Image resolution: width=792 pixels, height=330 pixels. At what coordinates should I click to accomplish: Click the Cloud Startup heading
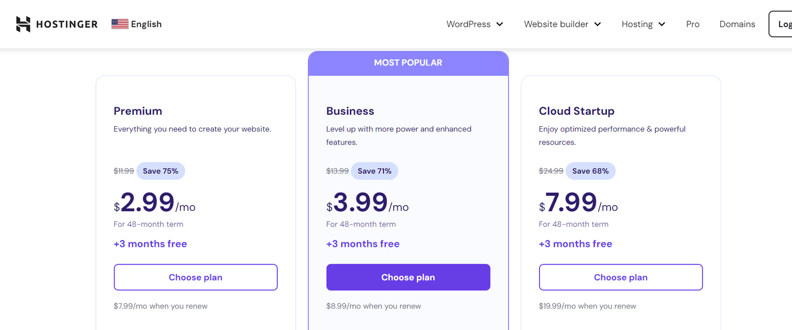tap(576, 111)
